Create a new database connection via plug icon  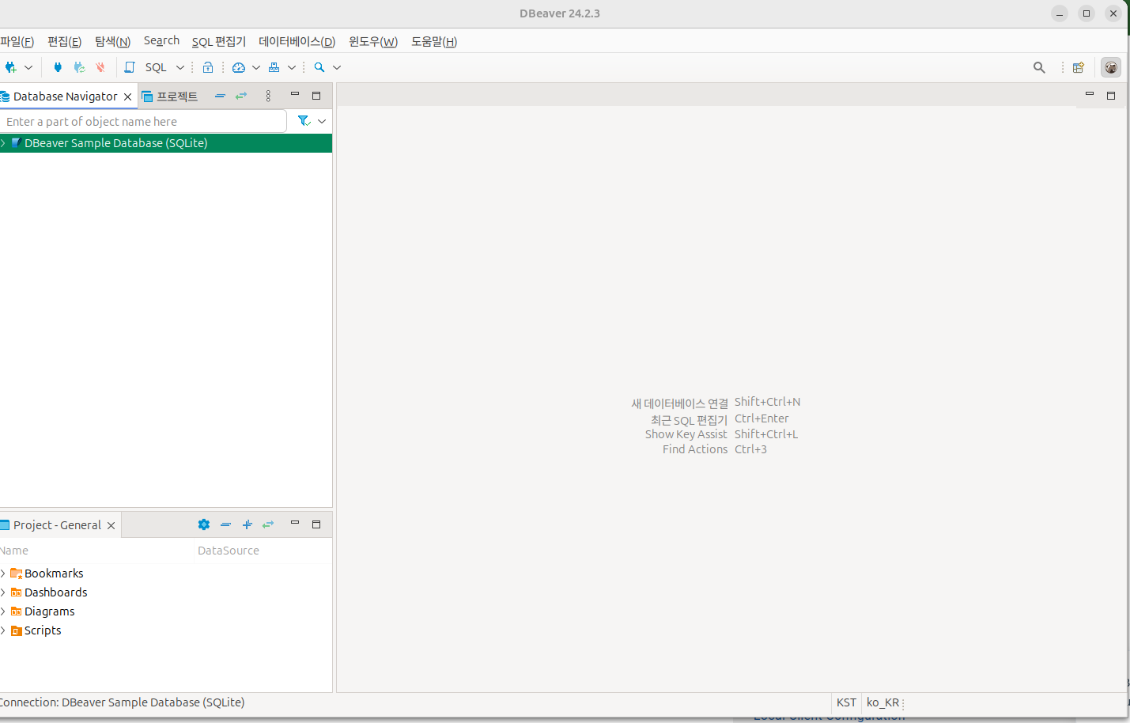click(11, 67)
